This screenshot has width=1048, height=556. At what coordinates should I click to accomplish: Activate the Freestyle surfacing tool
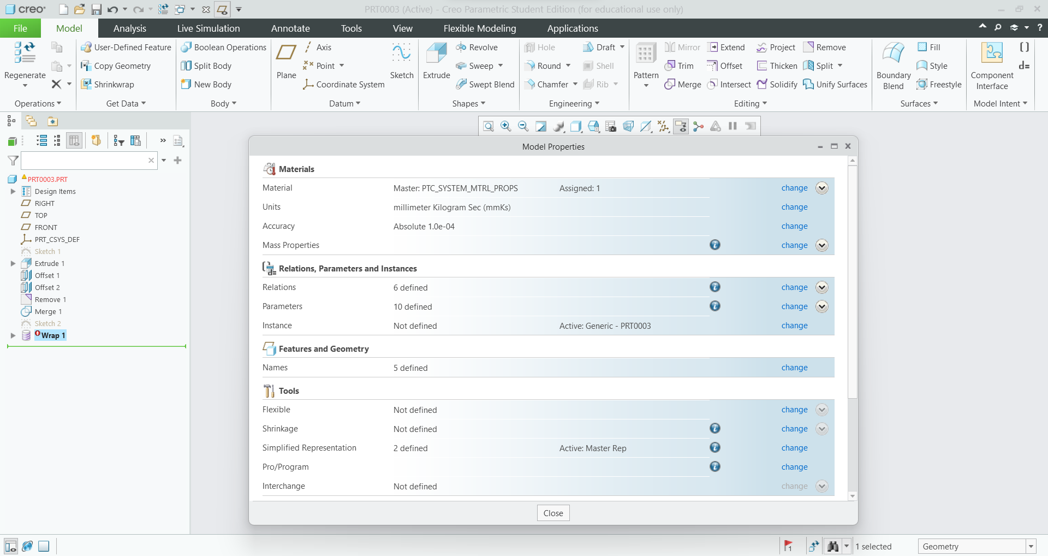939,84
